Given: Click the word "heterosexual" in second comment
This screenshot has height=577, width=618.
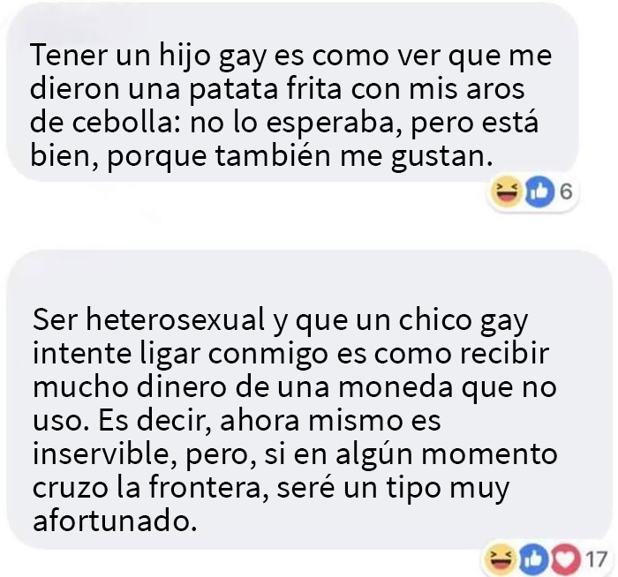Looking at the screenshot, I should click(x=176, y=319).
